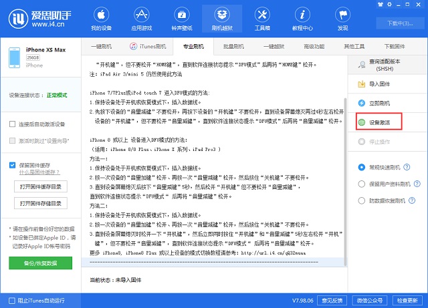Viewport: 428px width, 308px height.
Task: Open help icon beside 常规快速刷机
Action: click(x=407, y=167)
